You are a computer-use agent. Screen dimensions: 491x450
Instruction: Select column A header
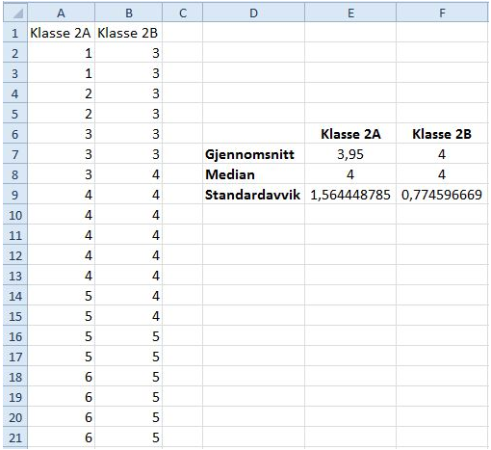pos(61,13)
